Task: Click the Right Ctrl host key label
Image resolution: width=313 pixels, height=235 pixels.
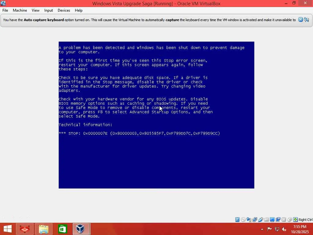Action: [305, 220]
